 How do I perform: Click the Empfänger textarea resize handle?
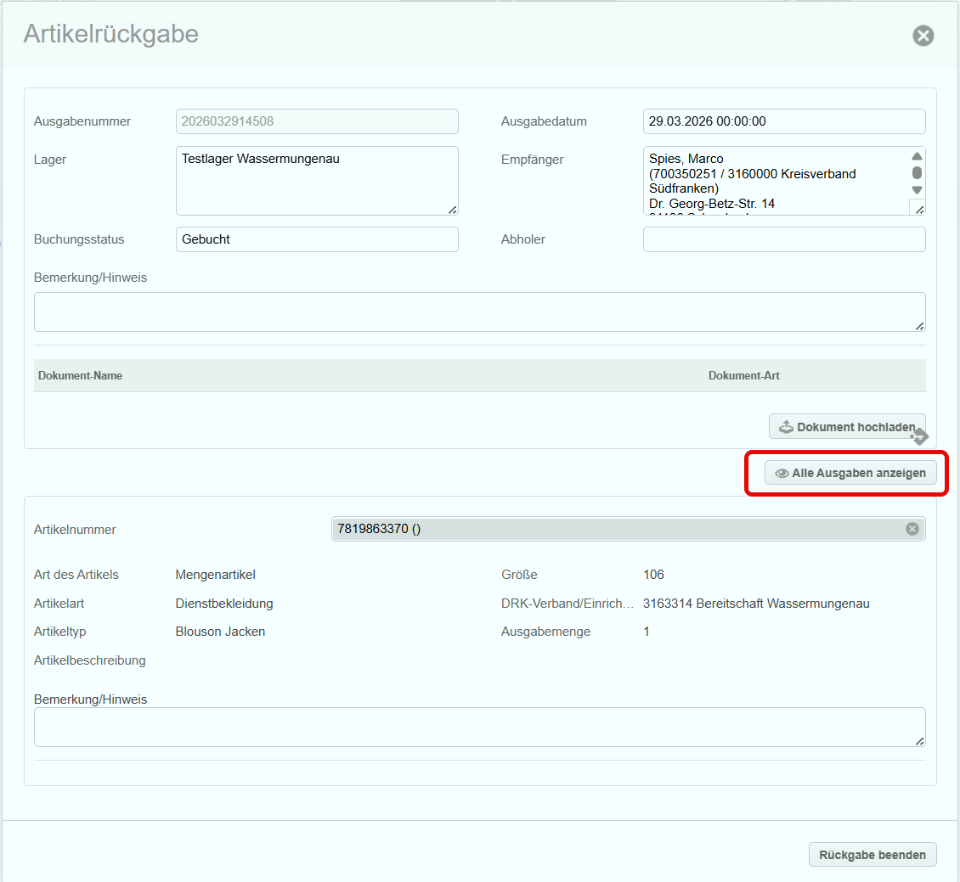[918, 209]
